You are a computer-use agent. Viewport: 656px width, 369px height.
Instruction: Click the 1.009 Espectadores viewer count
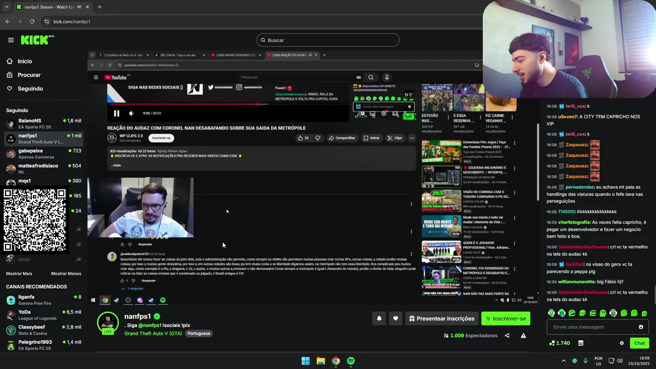click(470, 336)
